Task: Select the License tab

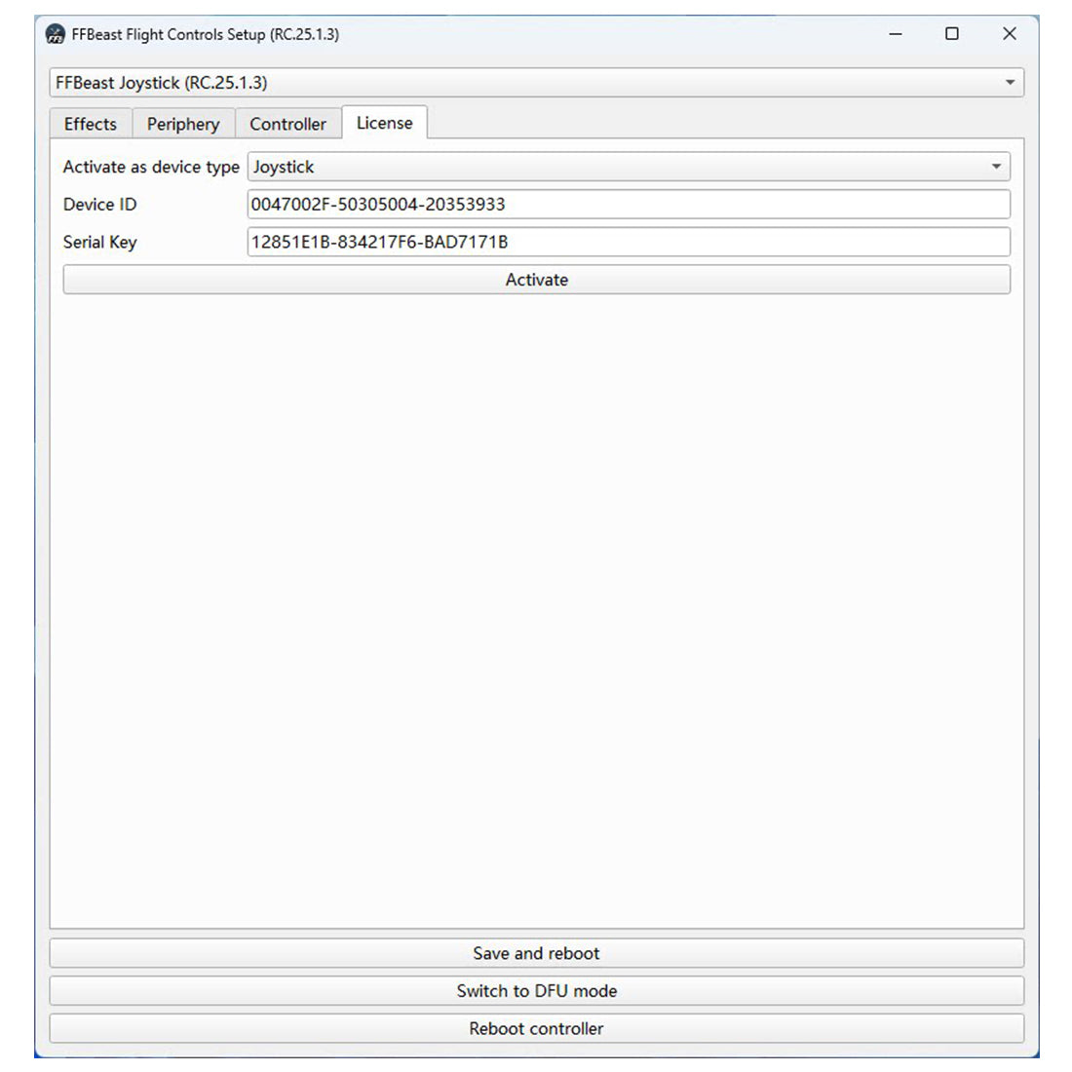Action: 384,123
